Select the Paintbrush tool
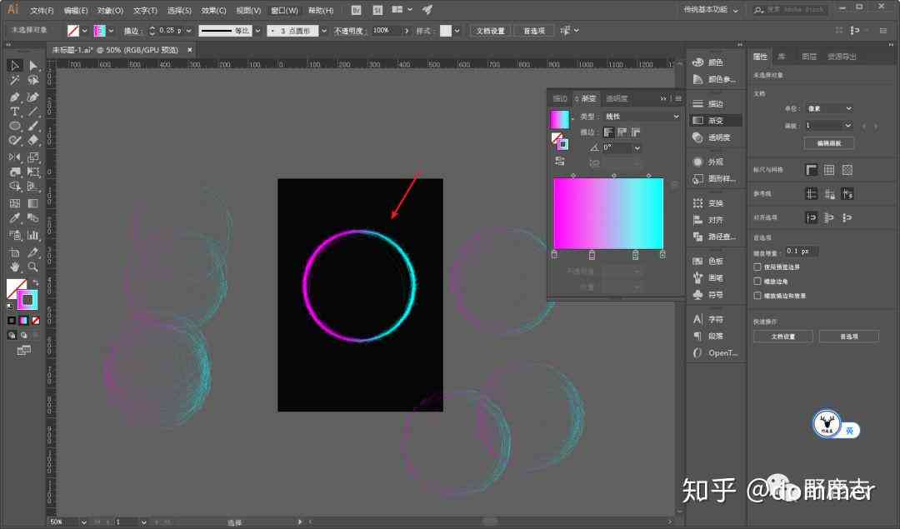 pyautogui.click(x=33, y=126)
